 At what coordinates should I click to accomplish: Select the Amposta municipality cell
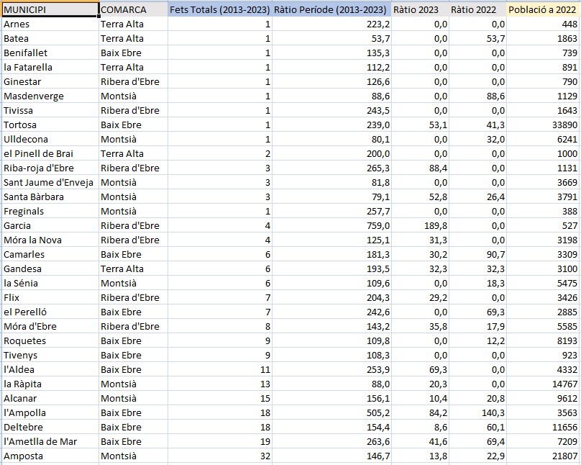pos(50,456)
